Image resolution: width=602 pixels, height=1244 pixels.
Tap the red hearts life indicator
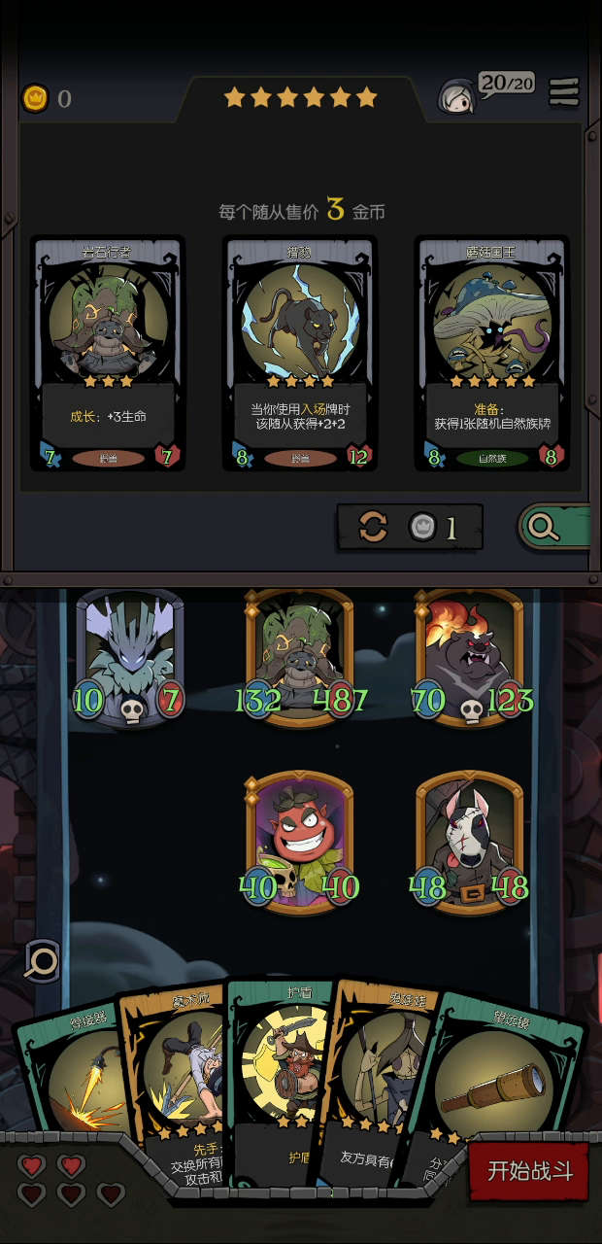[x=71, y=1179]
